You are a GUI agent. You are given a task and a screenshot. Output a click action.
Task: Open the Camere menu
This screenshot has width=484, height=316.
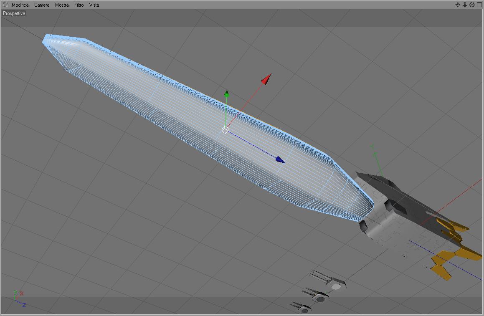click(42, 5)
